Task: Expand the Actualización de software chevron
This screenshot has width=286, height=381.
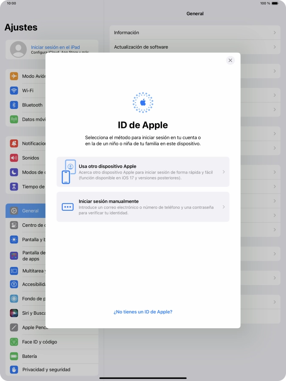Action: [275, 47]
